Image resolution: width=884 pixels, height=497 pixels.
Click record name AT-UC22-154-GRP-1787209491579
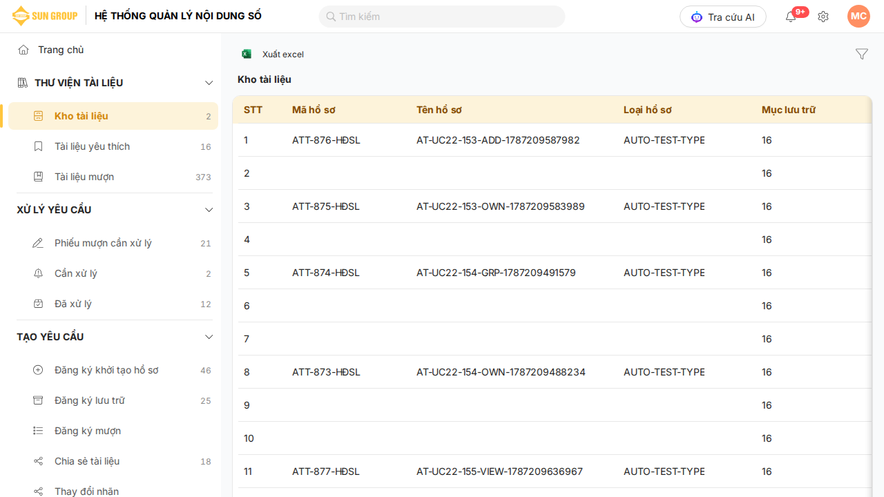tap(496, 273)
